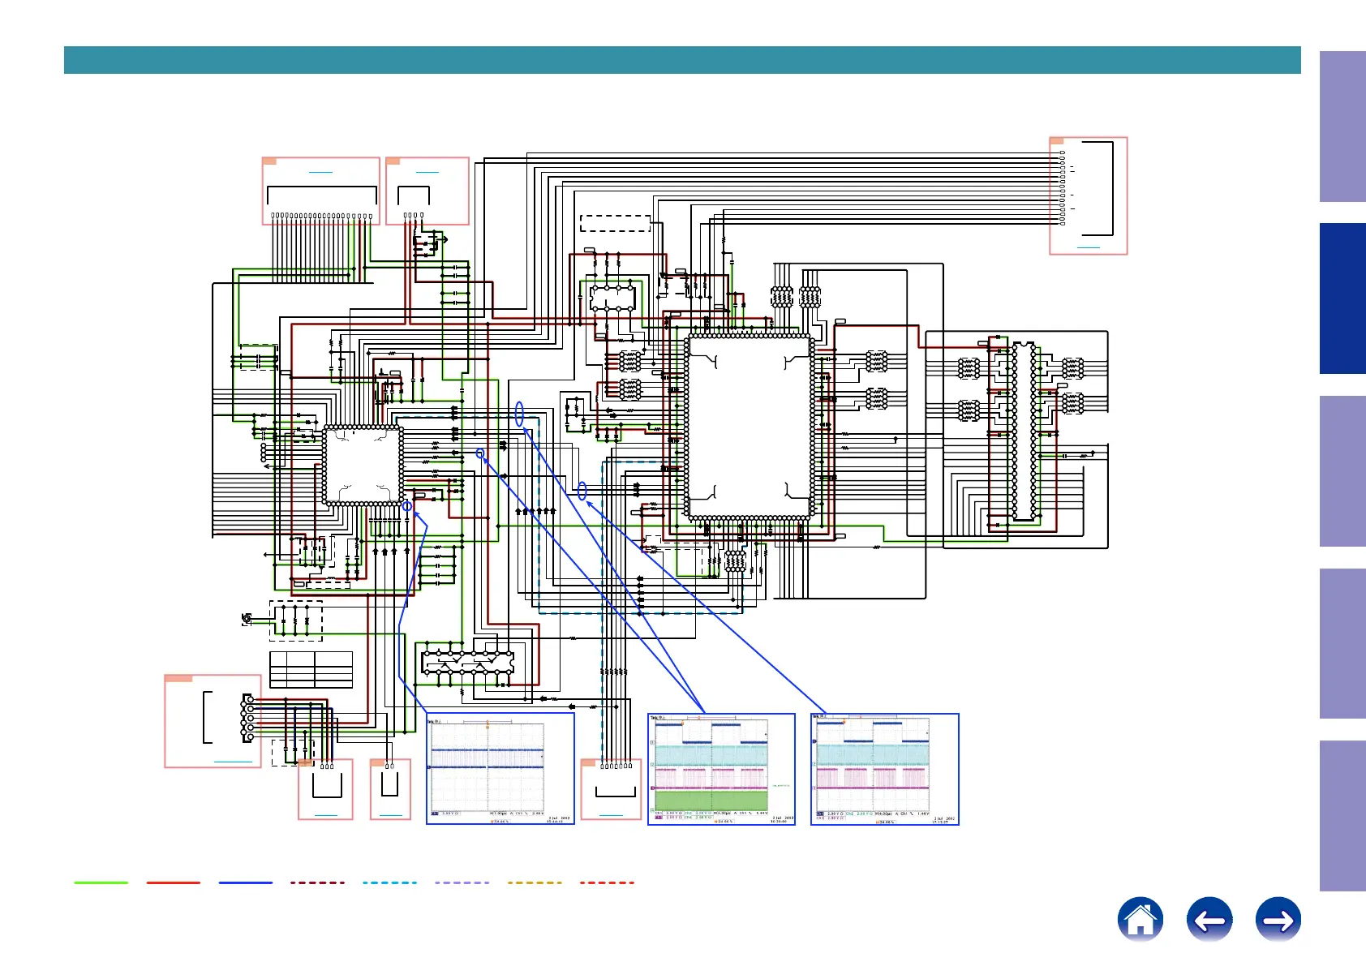Select the bottommost purple side tab
This screenshot has width=1366, height=966.
click(1342, 816)
